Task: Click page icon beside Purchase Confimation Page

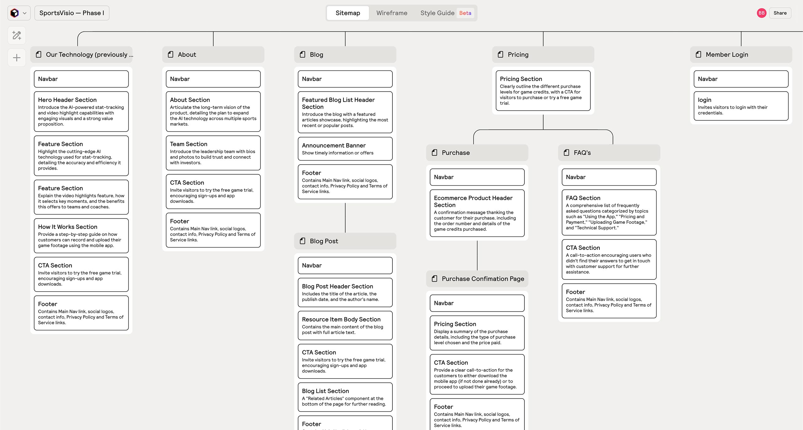Action: click(x=435, y=279)
